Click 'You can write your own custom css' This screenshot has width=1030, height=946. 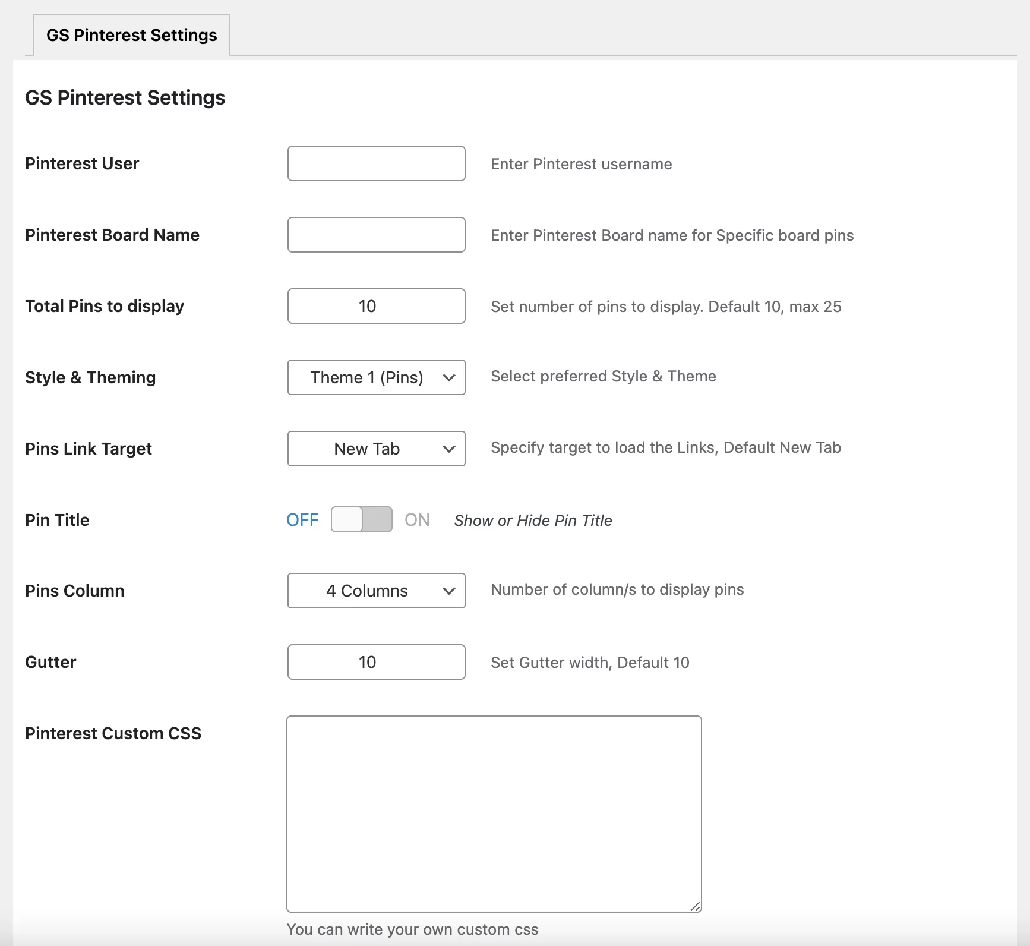tap(412, 929)
